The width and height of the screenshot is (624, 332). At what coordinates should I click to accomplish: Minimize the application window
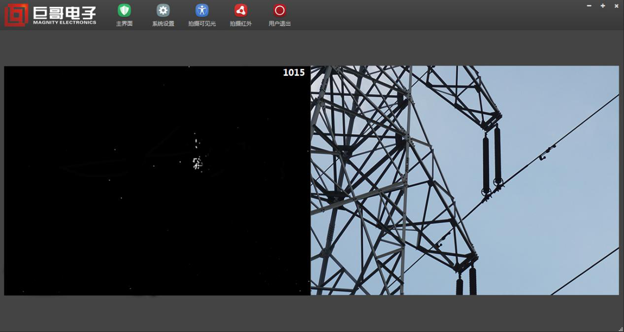(x=589, y=6)
